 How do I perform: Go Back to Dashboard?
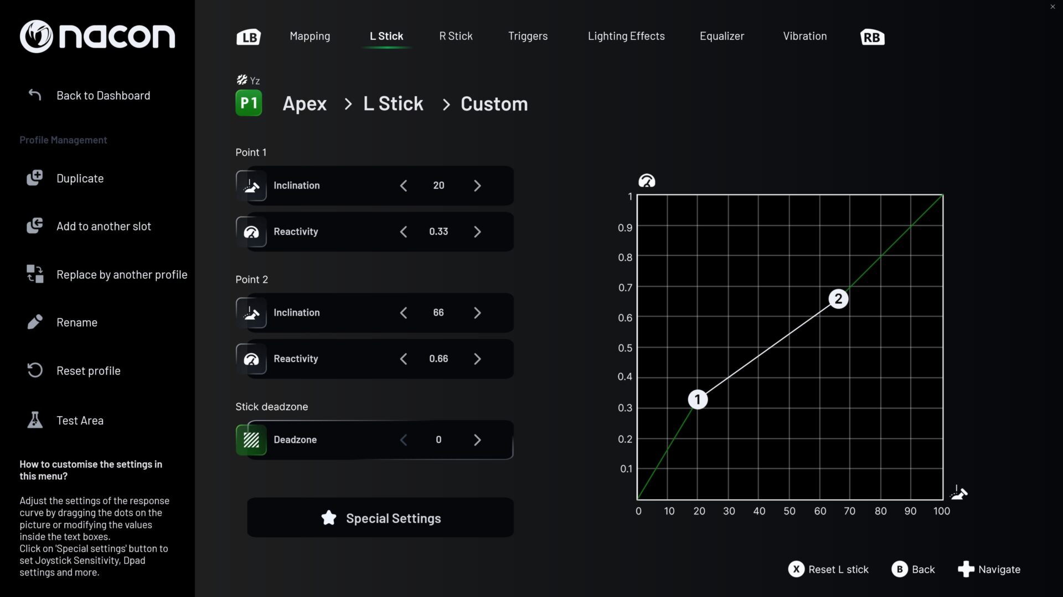click(103, 96)
